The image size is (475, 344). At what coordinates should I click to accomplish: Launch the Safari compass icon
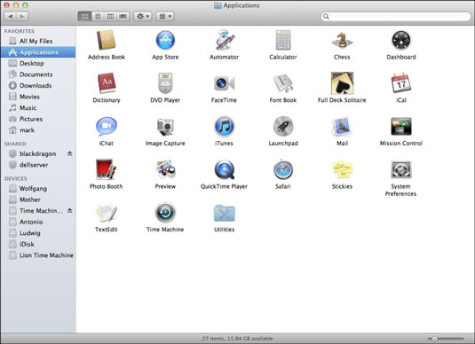click(x=283, y=169)
